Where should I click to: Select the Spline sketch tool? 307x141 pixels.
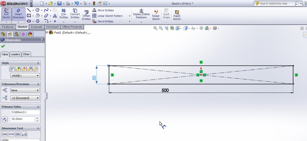(x=46, y=10)
